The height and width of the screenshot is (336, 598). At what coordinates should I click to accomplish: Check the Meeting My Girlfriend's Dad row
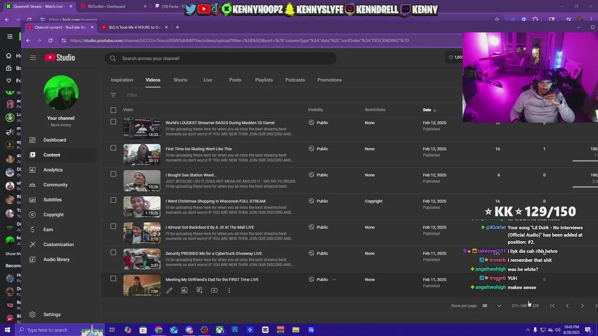tap(113, 279)
